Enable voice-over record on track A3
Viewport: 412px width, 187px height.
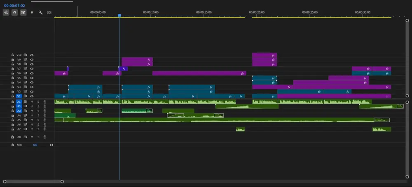[x=44, y=111]
